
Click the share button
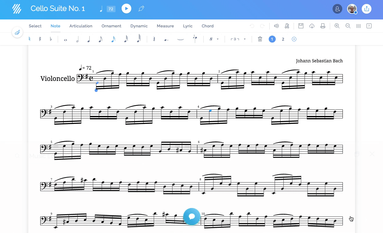coord(367,9)
